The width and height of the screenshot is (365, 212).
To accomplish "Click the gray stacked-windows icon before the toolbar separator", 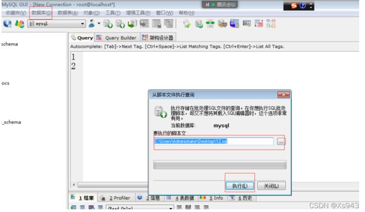I will (x=168, y=24).
